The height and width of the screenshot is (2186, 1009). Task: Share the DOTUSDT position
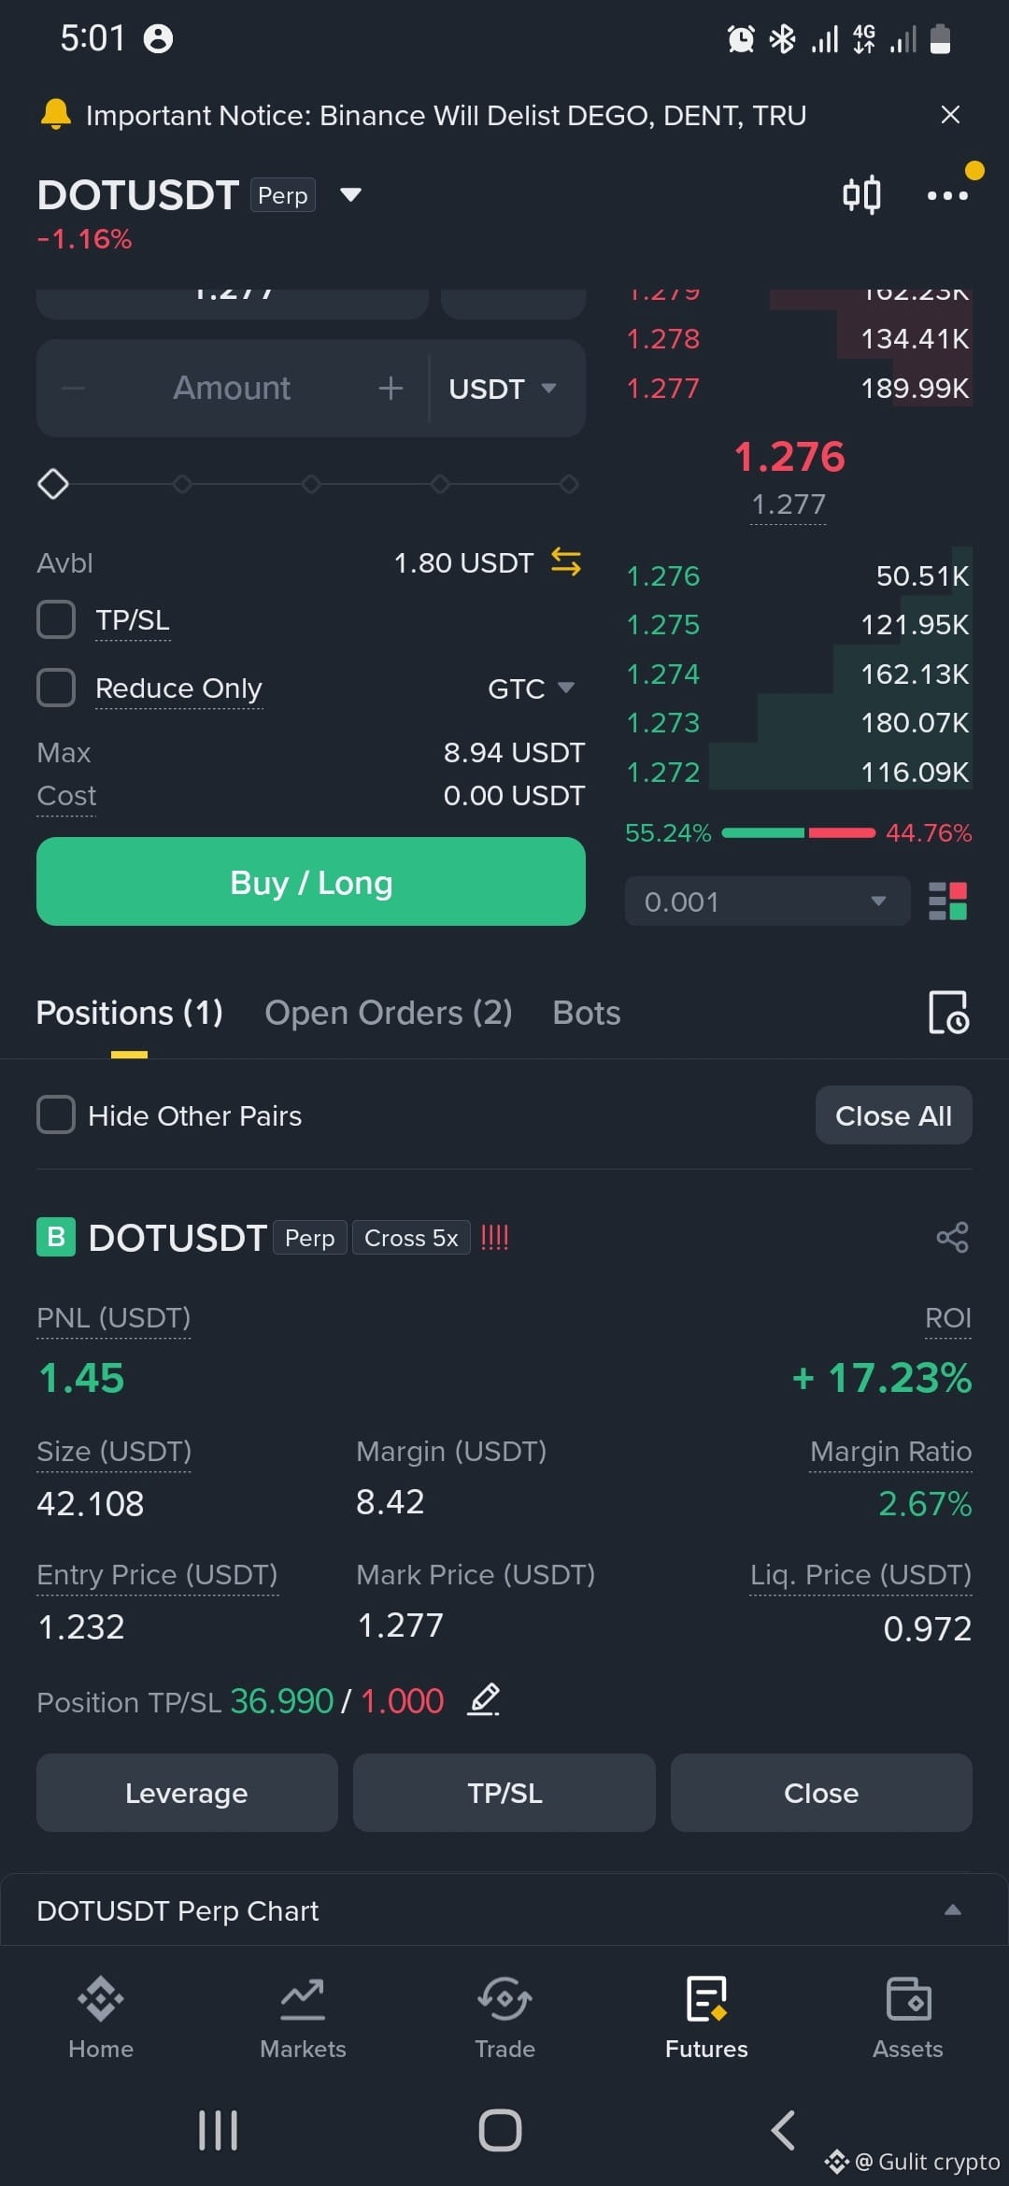click(x=952, y=1238)
